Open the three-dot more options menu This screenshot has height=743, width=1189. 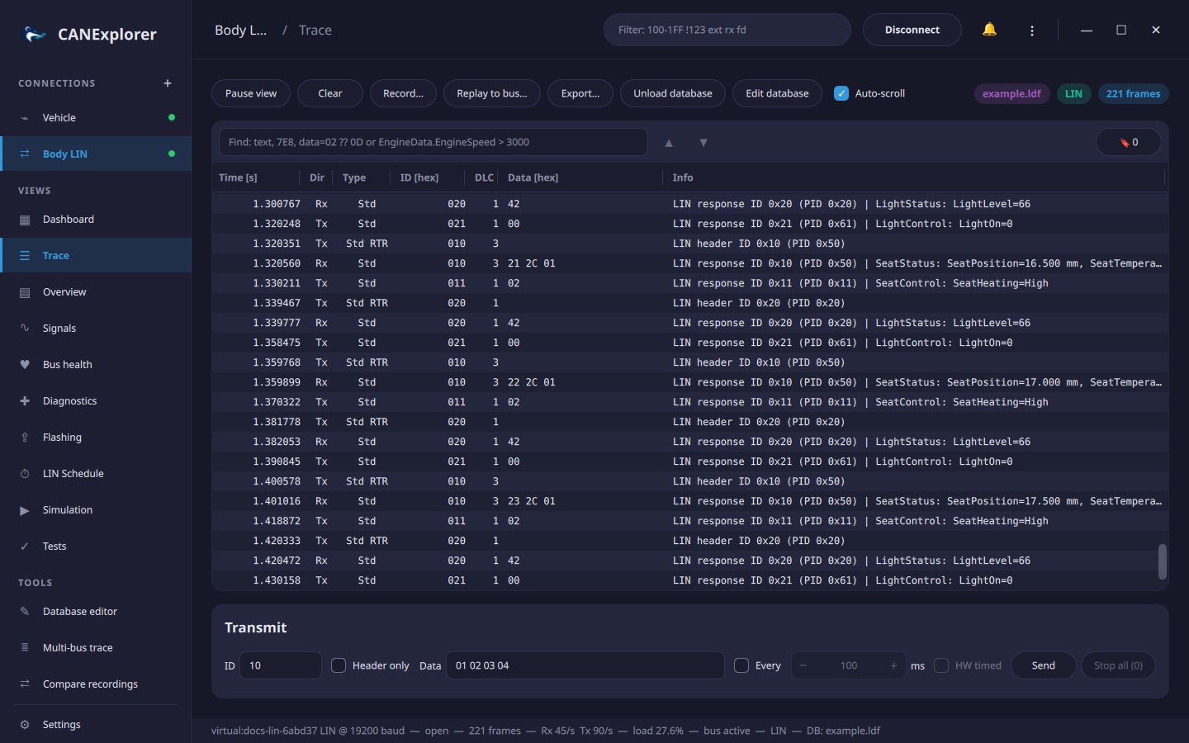coord(1032,30)
